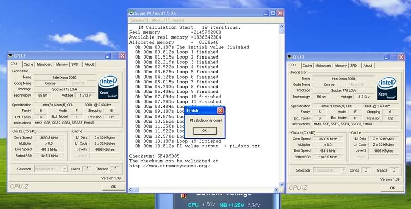The width and height of the screenshot is (411, 209).
Task: Click OK button in left CPU-Z
Action: click(114, 187)
